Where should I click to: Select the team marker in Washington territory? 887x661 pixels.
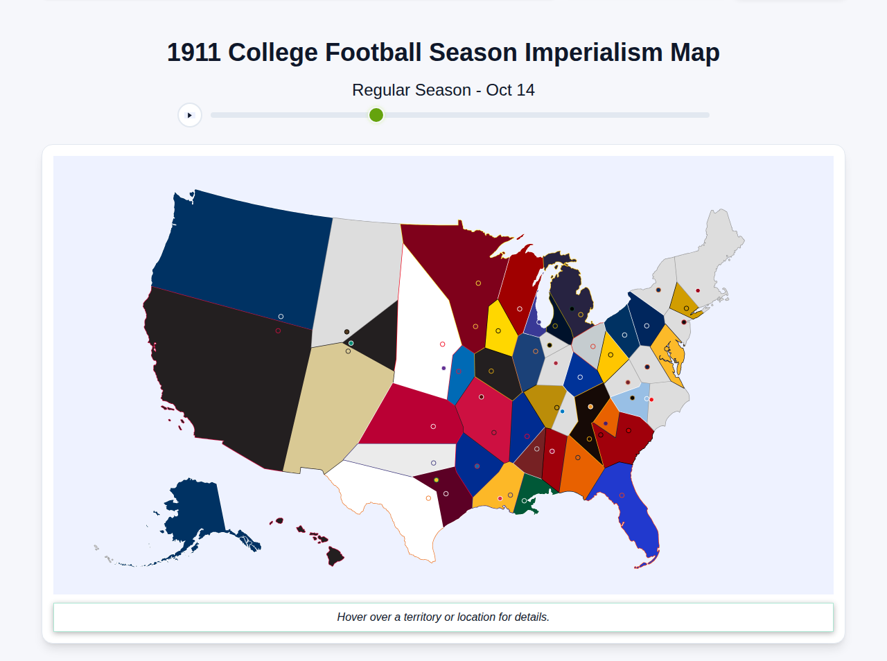281,316
